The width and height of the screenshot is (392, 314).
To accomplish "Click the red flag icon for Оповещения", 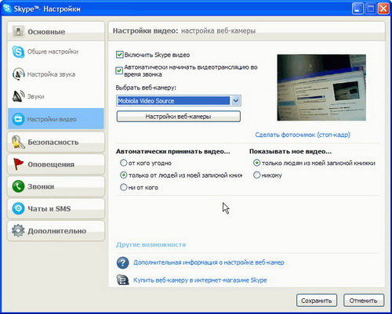I will pos(18,164).
